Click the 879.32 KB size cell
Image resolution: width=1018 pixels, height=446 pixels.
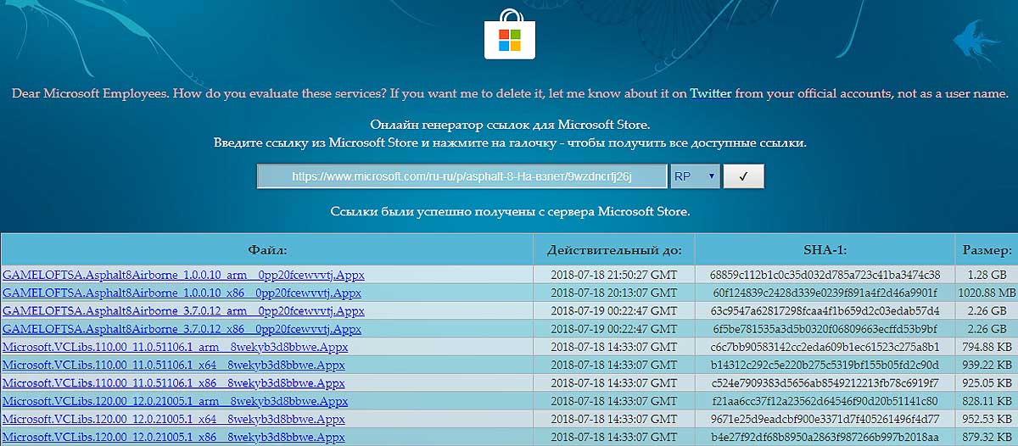pos(987,438)
